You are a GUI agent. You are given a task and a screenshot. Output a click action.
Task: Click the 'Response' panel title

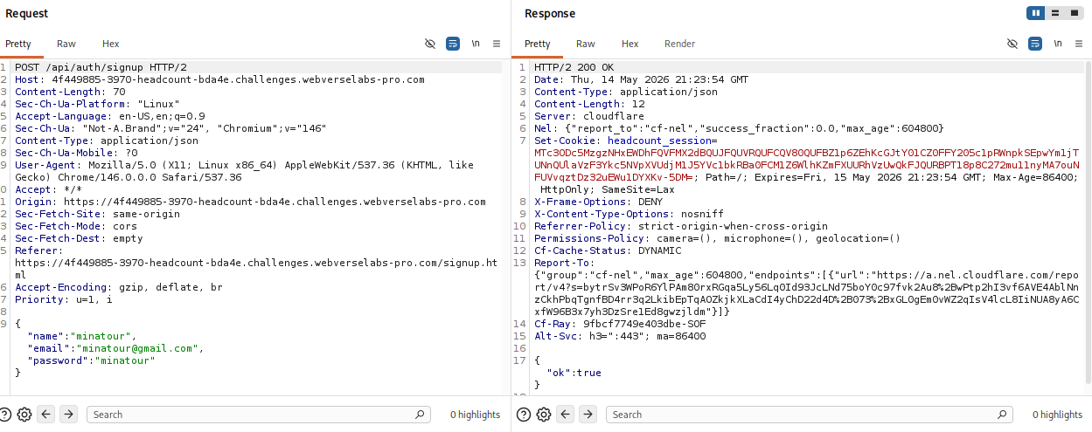(x=550, y=13)
